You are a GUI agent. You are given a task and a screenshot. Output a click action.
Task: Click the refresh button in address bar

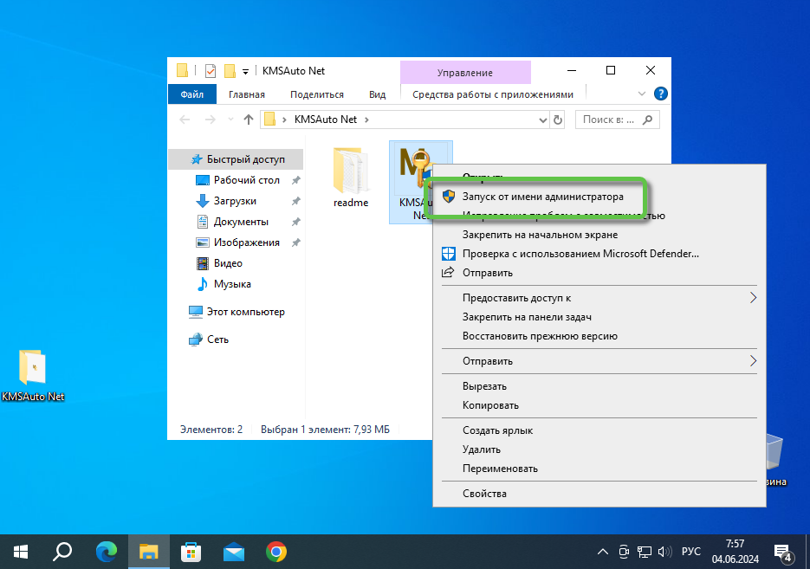coord(557,120)
